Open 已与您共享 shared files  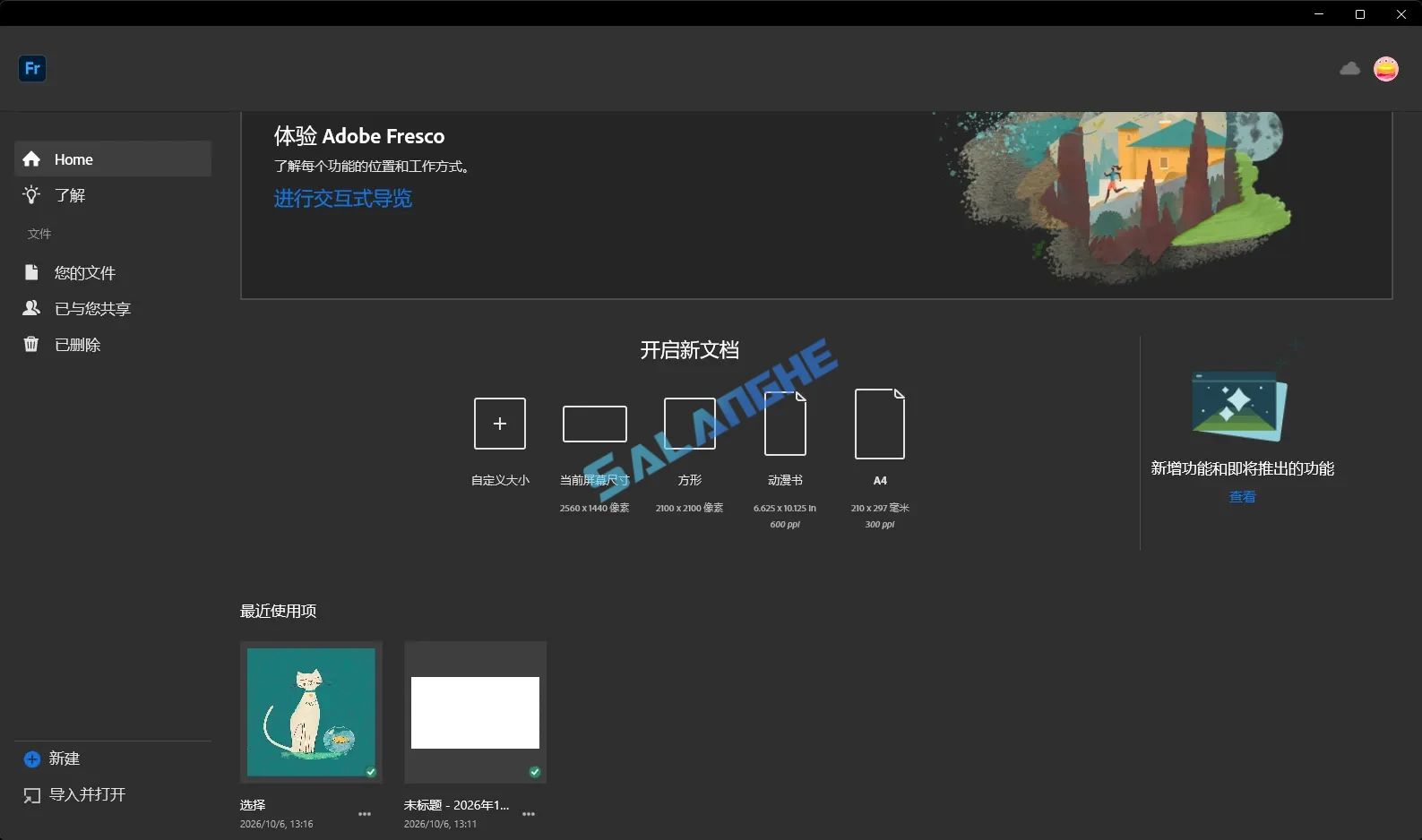[x=113, y=309]
